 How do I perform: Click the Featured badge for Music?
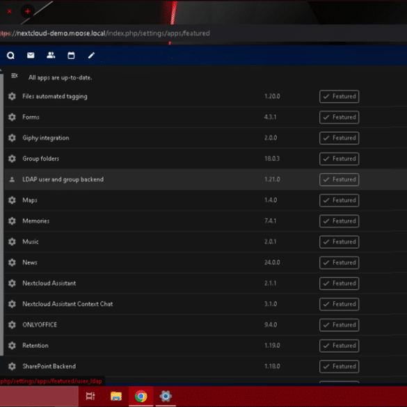[339, 241]
